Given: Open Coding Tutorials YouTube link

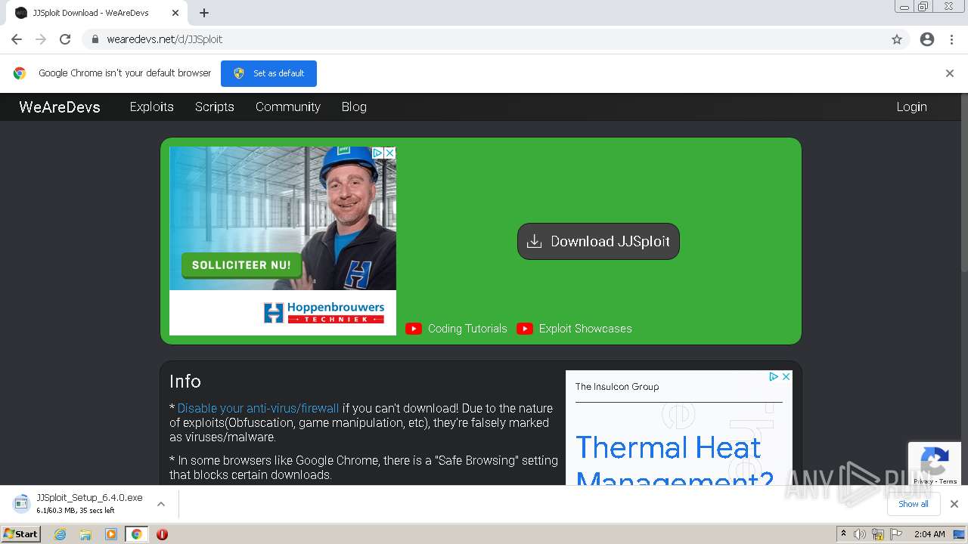Looking at the screenshot, I should 467,329.
